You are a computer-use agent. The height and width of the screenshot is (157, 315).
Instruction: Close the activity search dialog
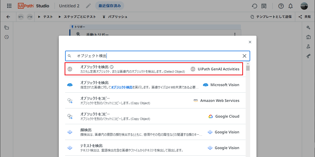point(250,42)
